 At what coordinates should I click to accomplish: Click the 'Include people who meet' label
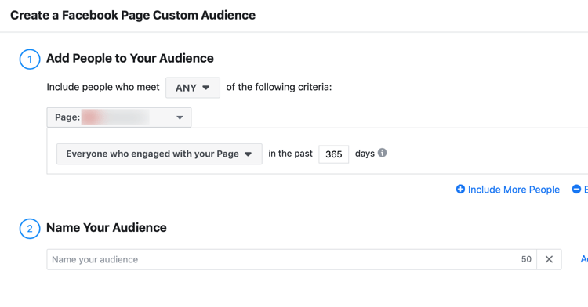coord(103,87)
